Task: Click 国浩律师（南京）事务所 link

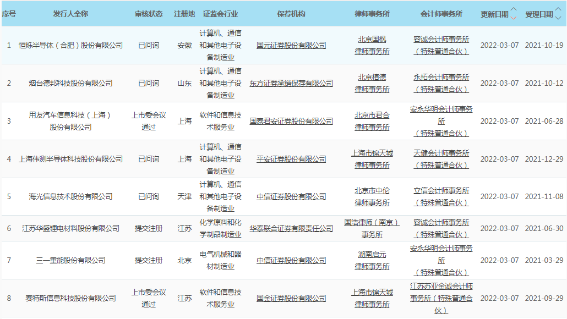Action: 372,228
